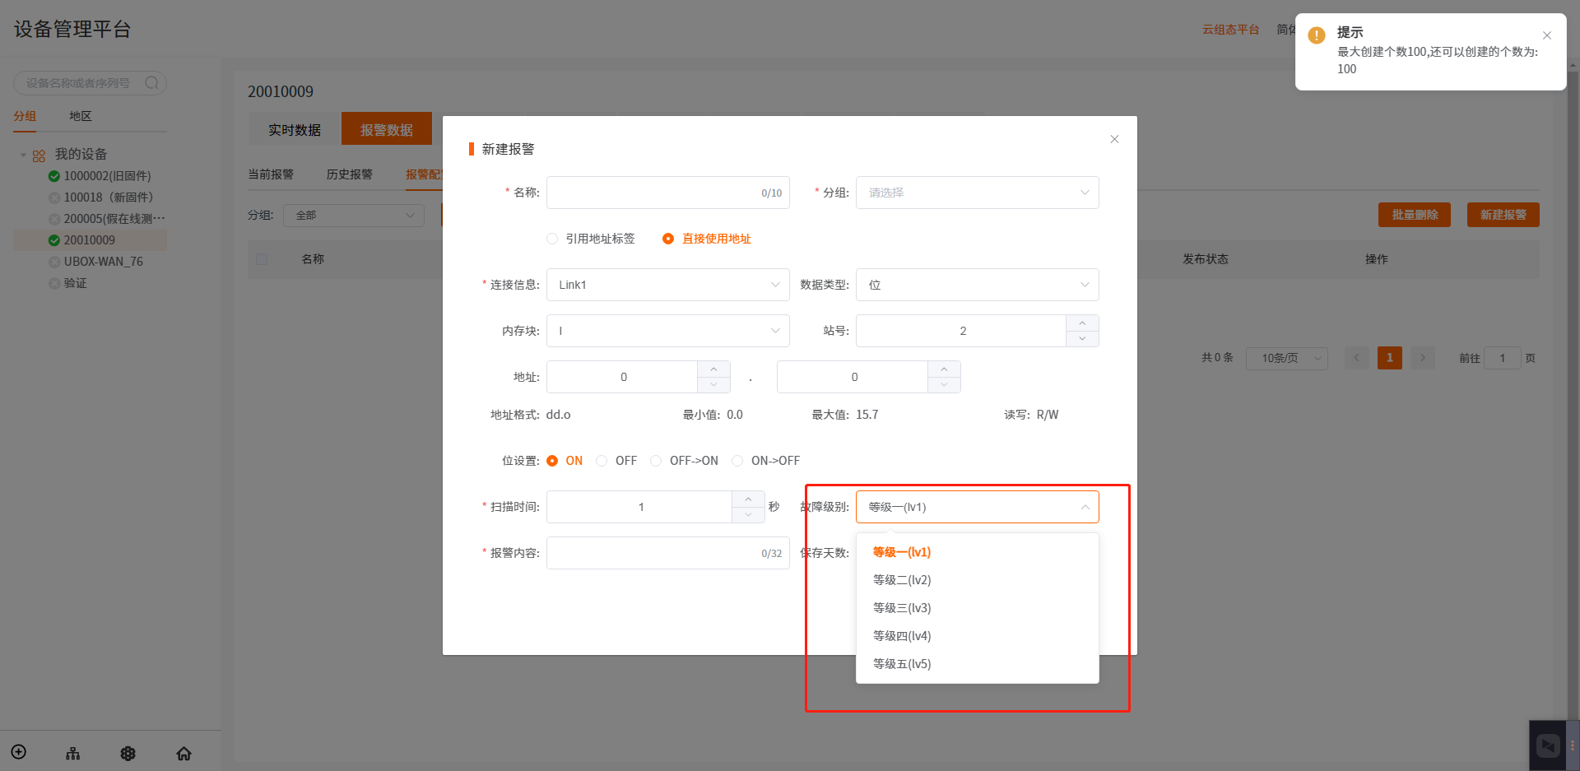Select device 200005(假在线测… in tree
The height and width of the screenshot is (771, 1580).
114,219
